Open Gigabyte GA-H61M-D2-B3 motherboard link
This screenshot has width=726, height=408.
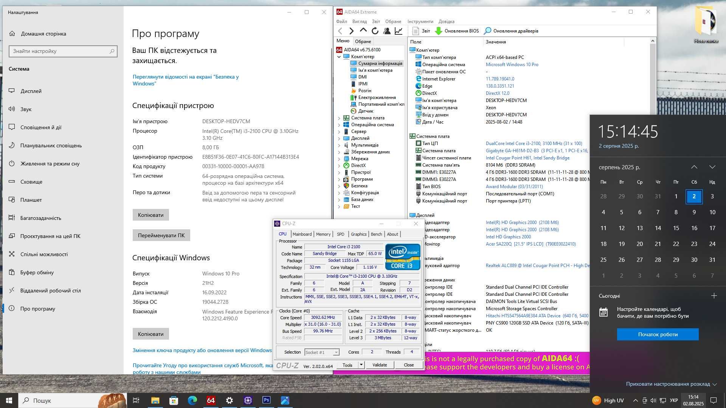(x=537, y=151)
